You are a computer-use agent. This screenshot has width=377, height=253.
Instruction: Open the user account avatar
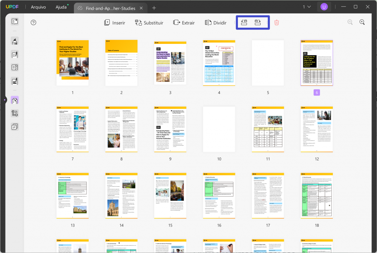[x=324, y=7]
